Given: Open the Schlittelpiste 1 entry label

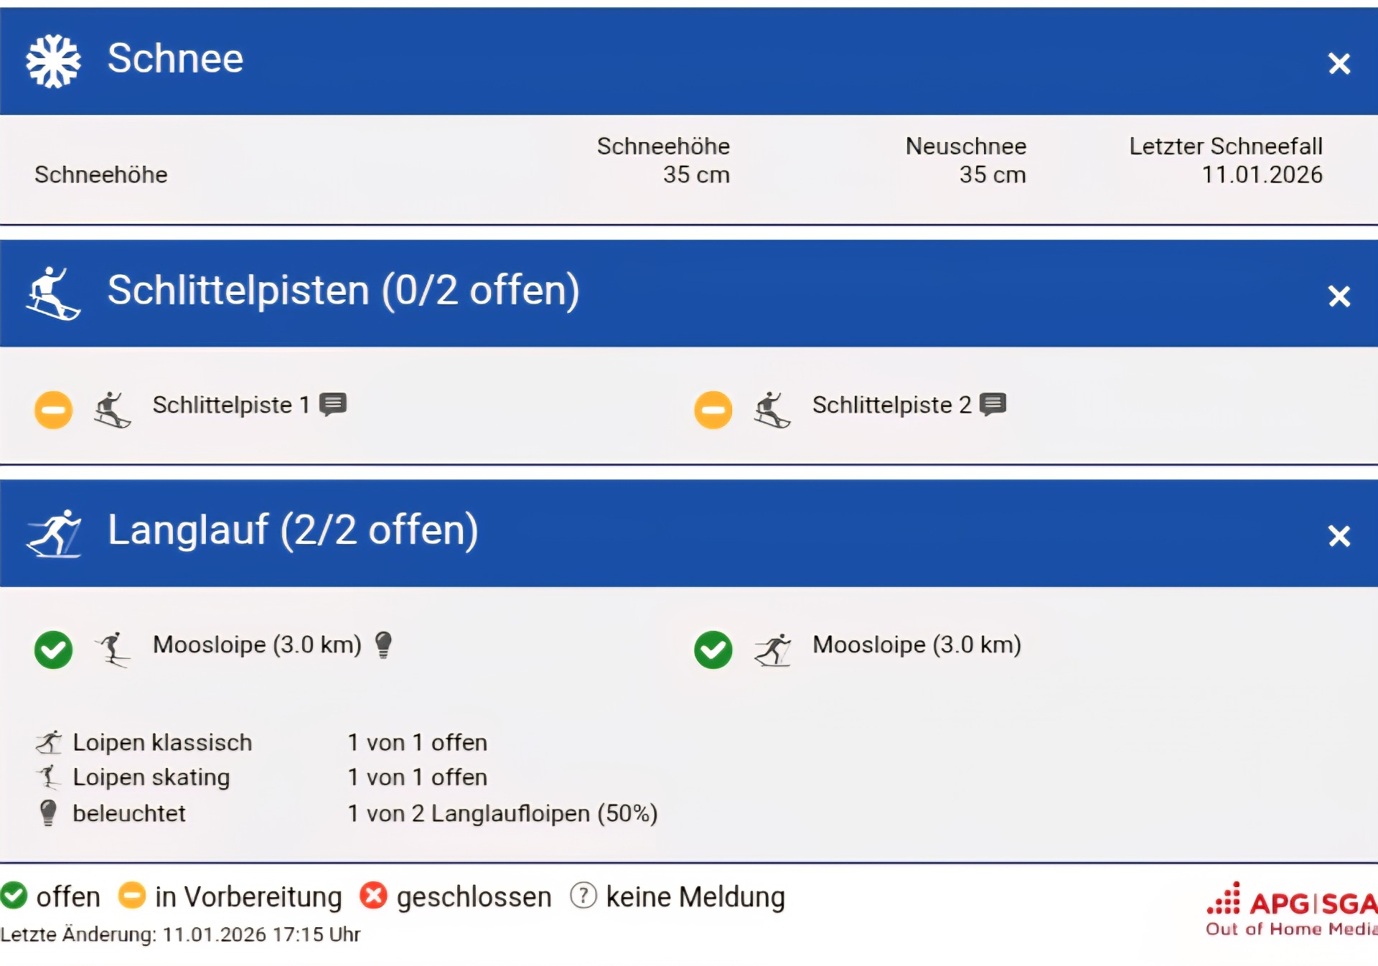Looking at the screenshot, I should tap(230, 405).
